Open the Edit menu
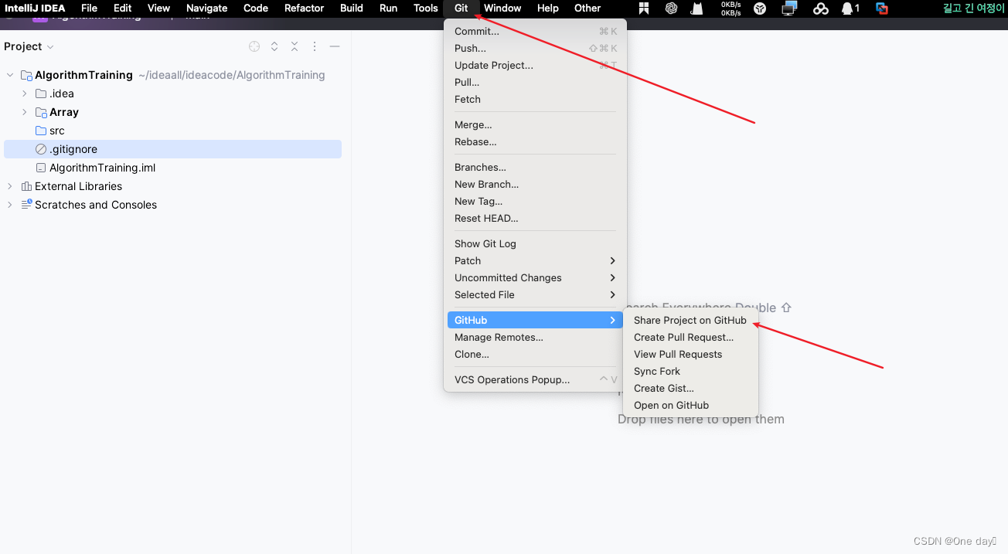The image size is (1008, 554). click(122, 8)
